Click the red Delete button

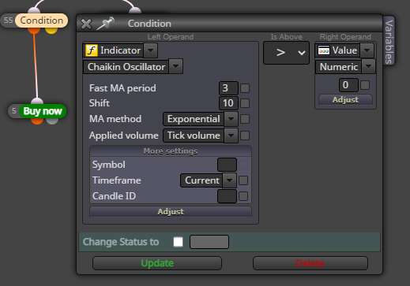(x=310, y=263)
